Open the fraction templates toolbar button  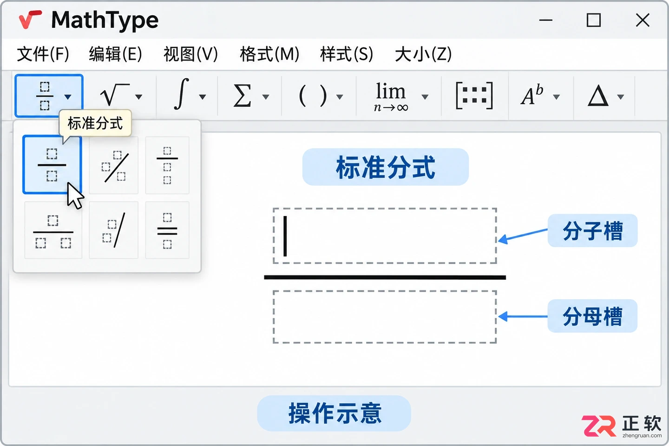point(49,96)
